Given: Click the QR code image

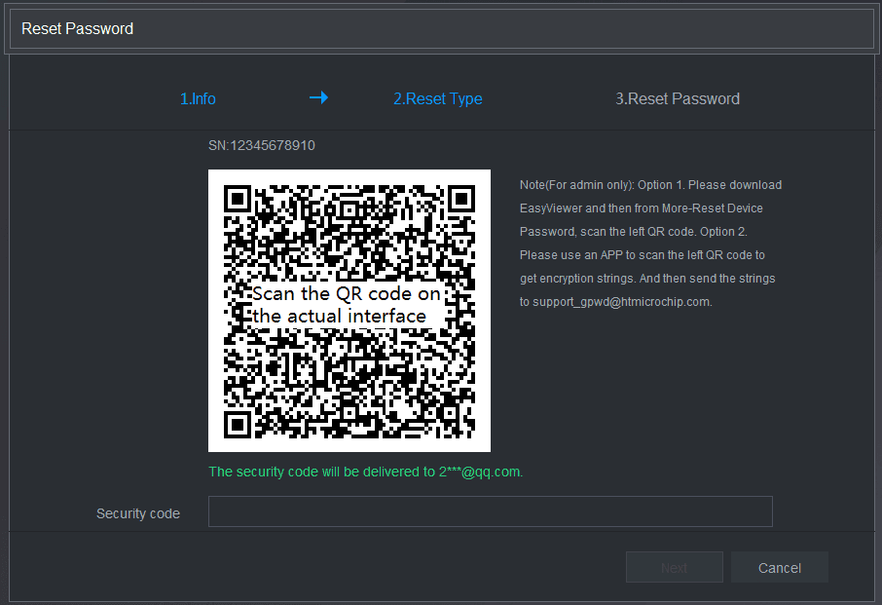Looking at the screenshot, I should click(349, 311).
